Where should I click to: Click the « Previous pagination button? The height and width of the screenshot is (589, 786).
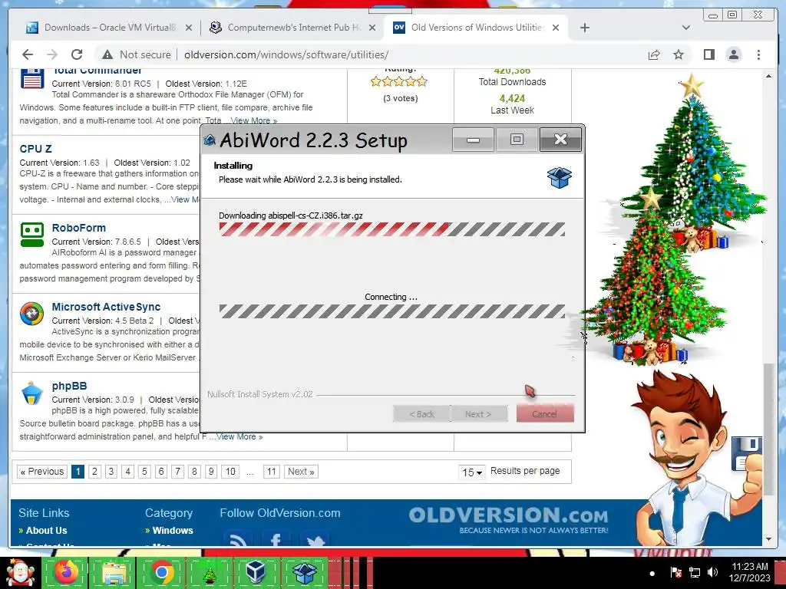[x=42, y=472]
